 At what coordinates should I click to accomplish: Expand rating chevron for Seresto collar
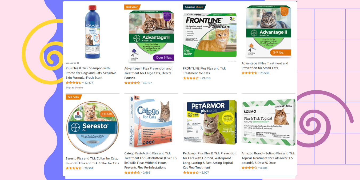(x=83, y=168)
